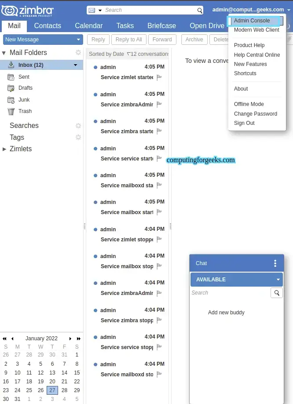Click the search magnifier icon in top bar

(x=200, y=10)
